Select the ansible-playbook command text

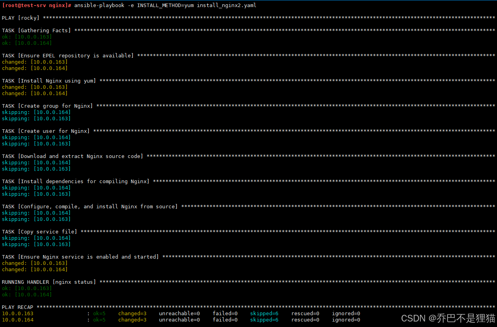click(165, 6)
